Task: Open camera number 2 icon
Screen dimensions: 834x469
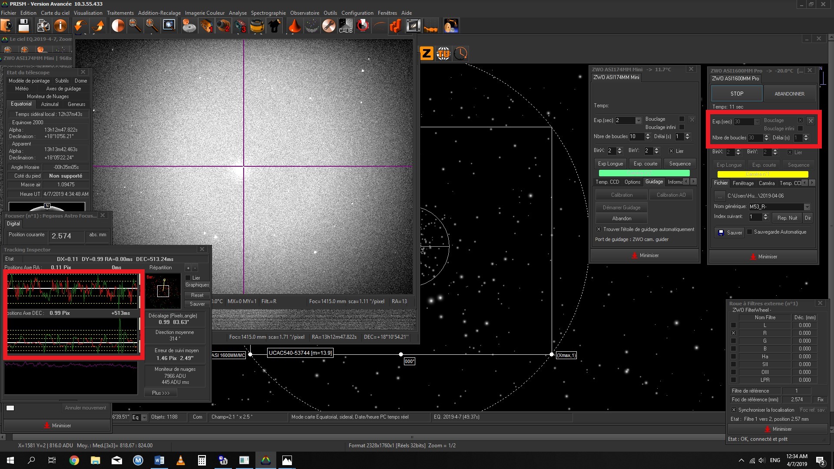Action: coord(223,26)
